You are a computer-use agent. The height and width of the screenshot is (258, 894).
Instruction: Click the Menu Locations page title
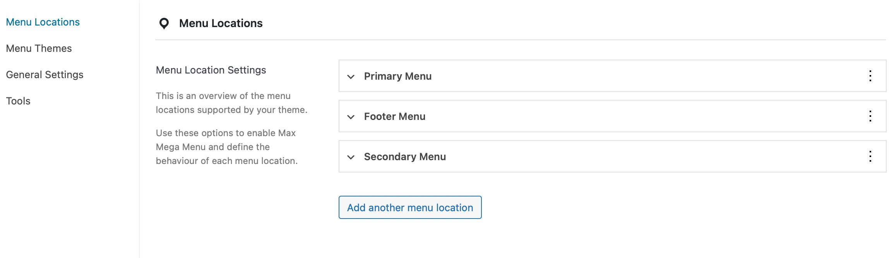tap(221, 23)
